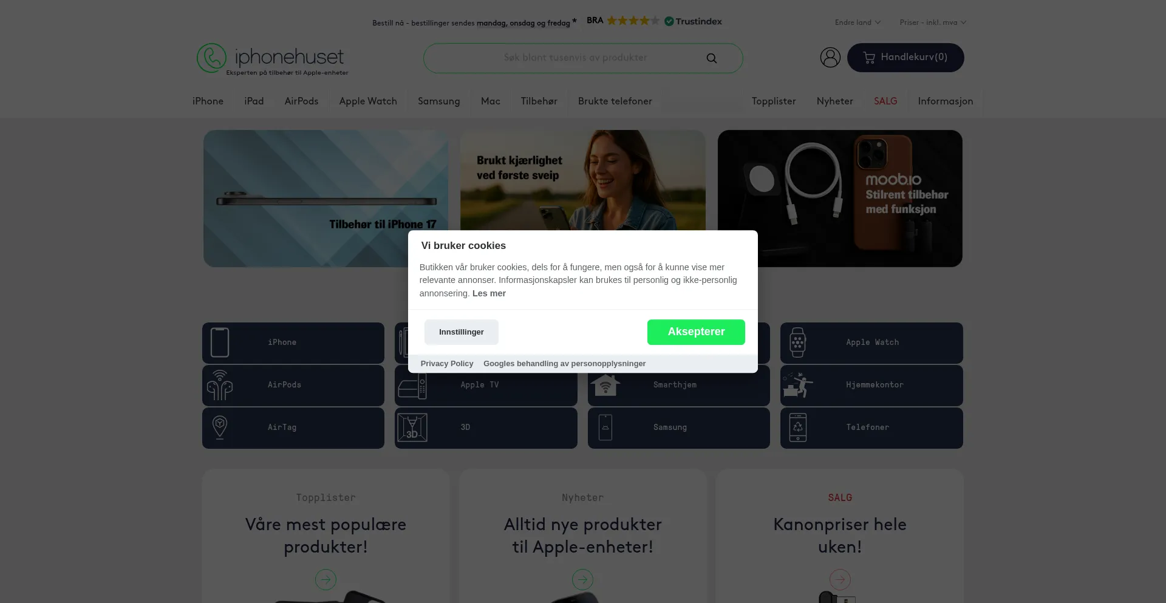
Task: Open the user account icon
Action: tap(830, 58)
